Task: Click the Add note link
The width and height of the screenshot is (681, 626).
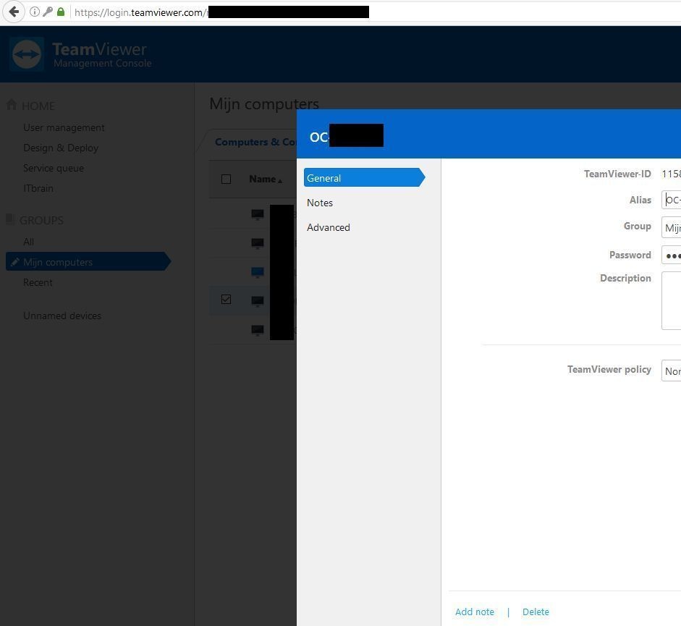Action: (474, 612)
